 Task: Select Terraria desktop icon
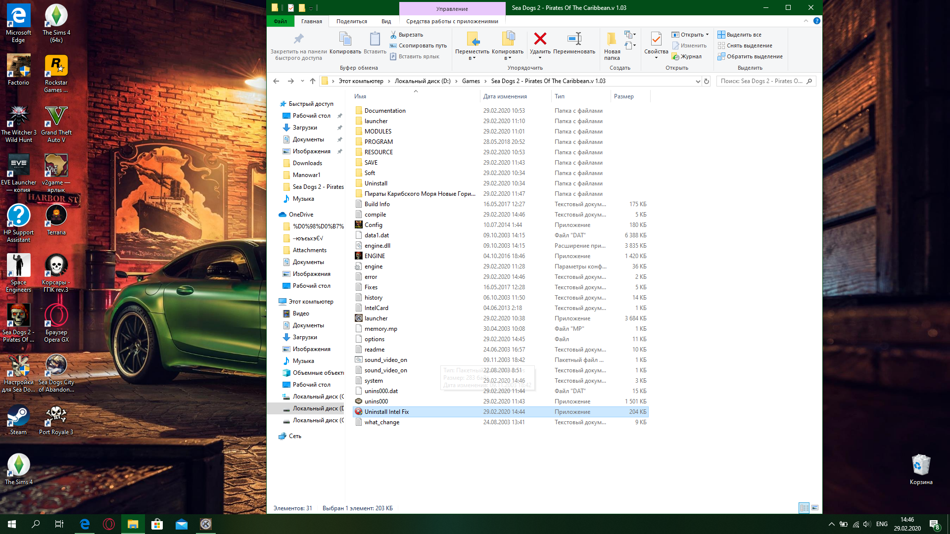tap(56, 221)
